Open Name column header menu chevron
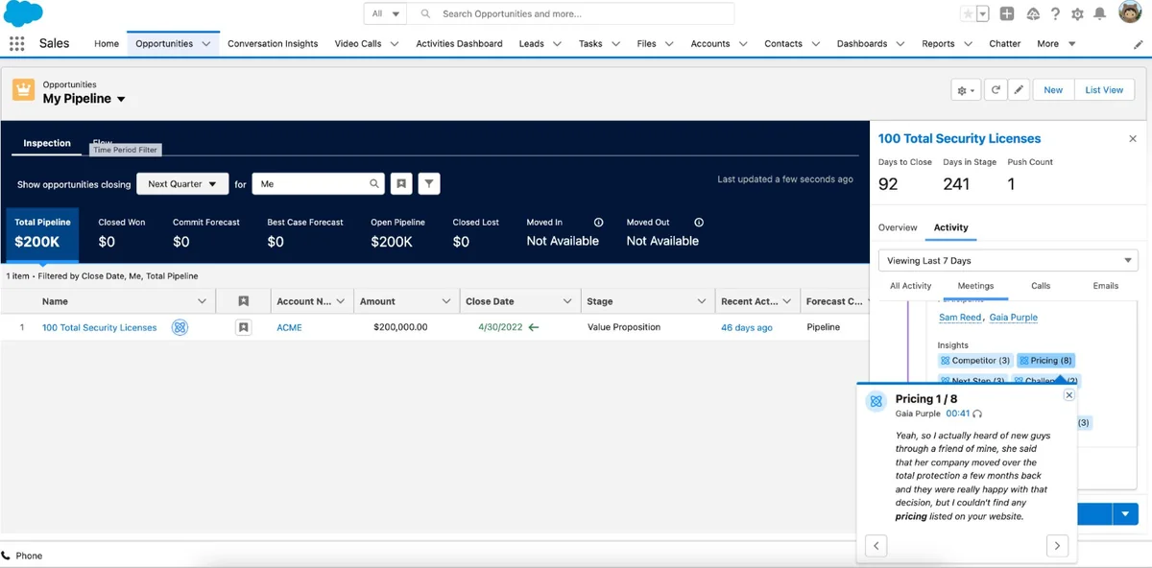 coord(202,301)
